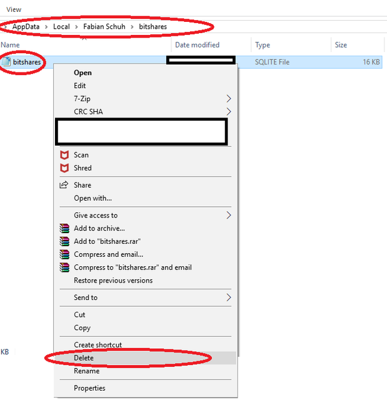Choose Copy from the context menu

(82, 327)
